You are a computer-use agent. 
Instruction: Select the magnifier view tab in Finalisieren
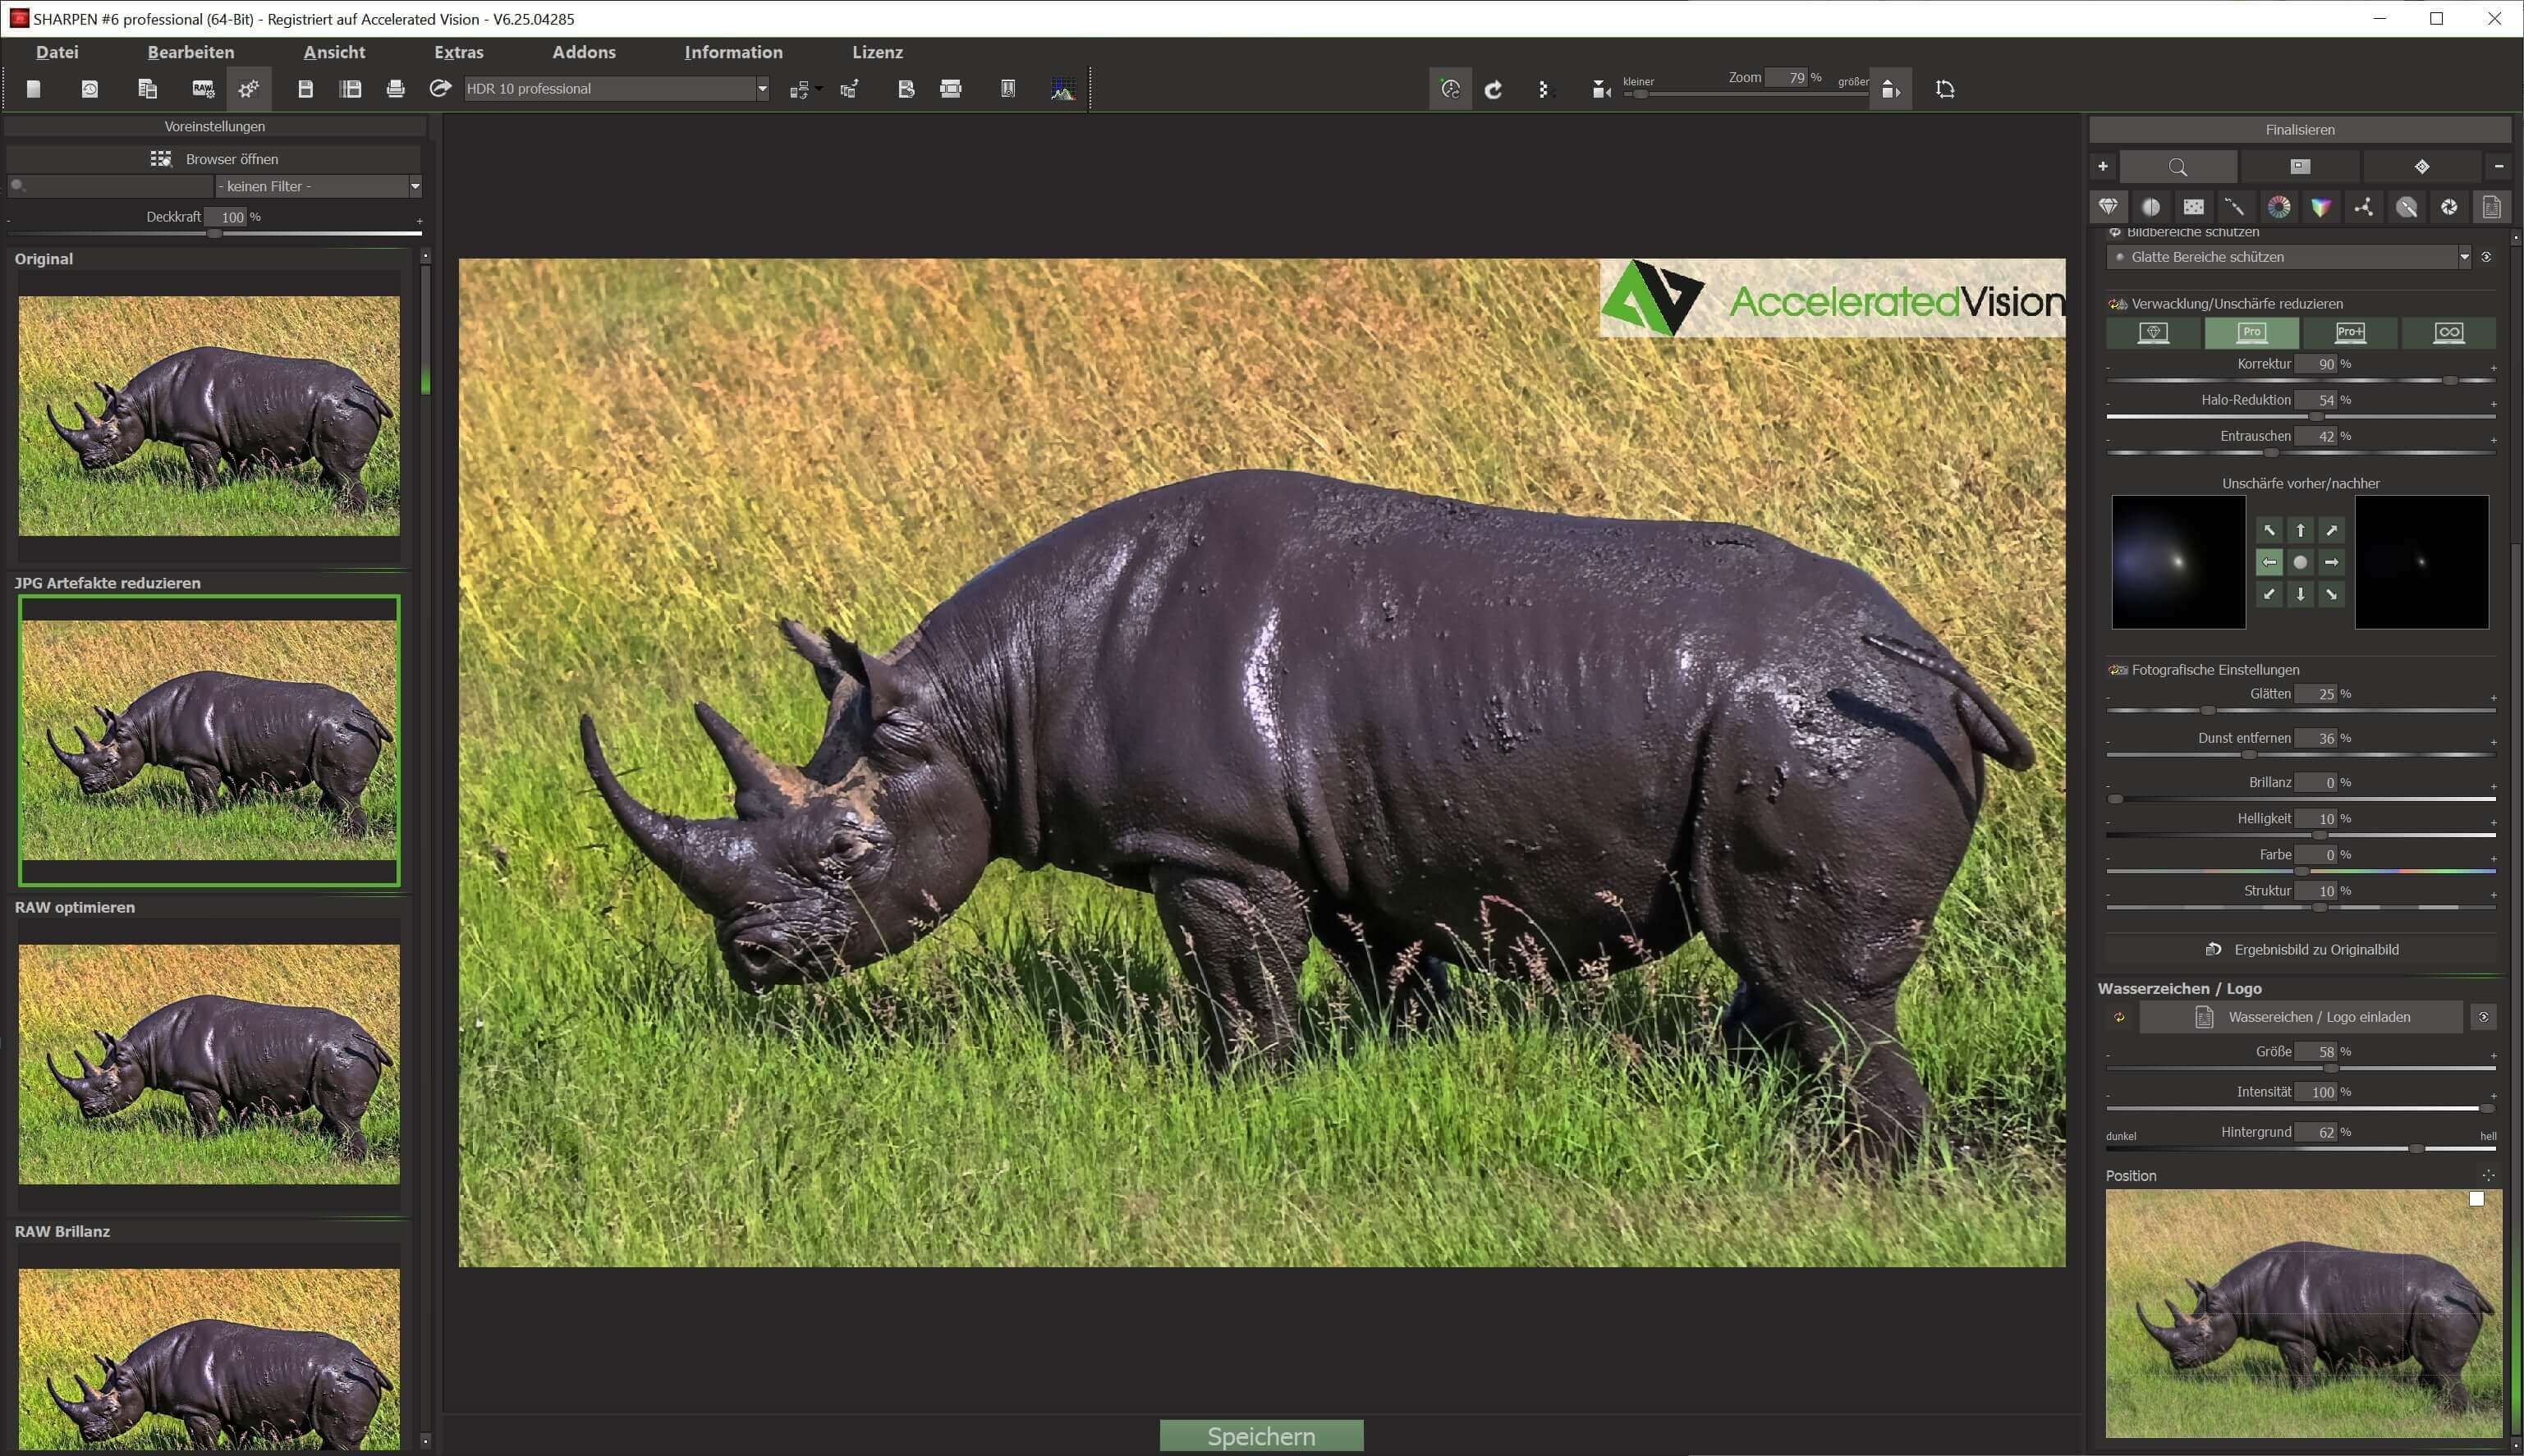[2178, 166]
